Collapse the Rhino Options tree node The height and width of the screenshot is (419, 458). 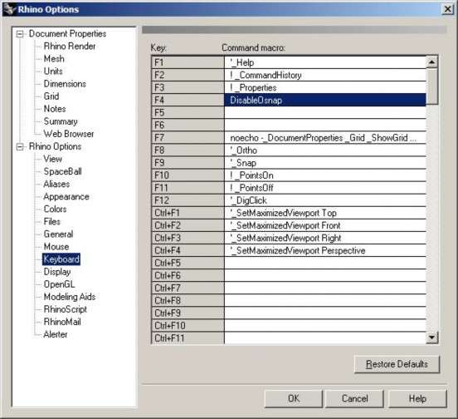tap(20, 146)
